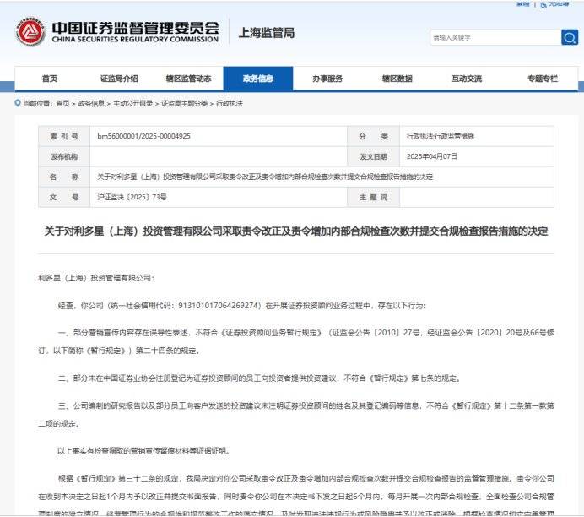
Task: Click 行政执法 breadcrumb link
Action: click(229, 103)
